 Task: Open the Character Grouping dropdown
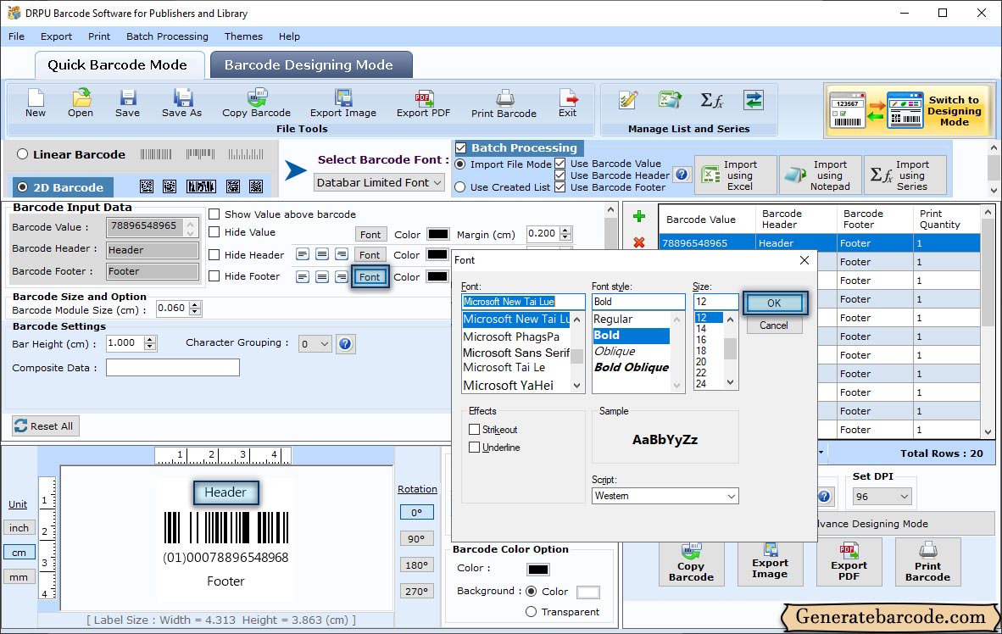point(315,344)
